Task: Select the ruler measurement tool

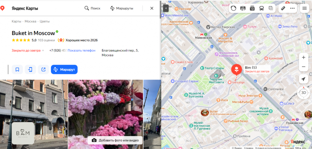Action: (283, 8)
